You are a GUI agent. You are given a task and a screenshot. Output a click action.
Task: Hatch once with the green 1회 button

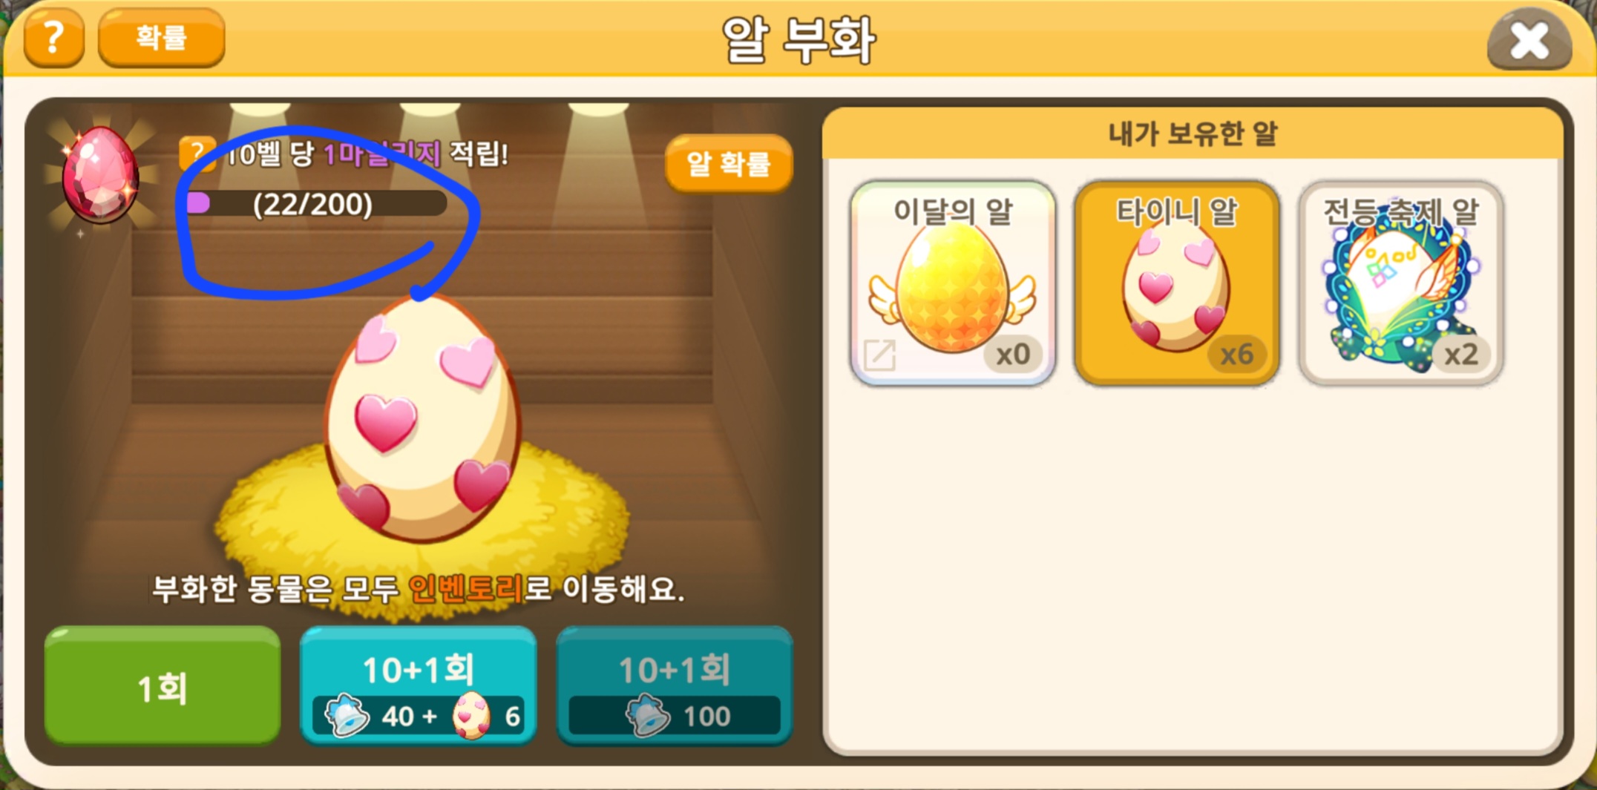(x=163, y=685)
